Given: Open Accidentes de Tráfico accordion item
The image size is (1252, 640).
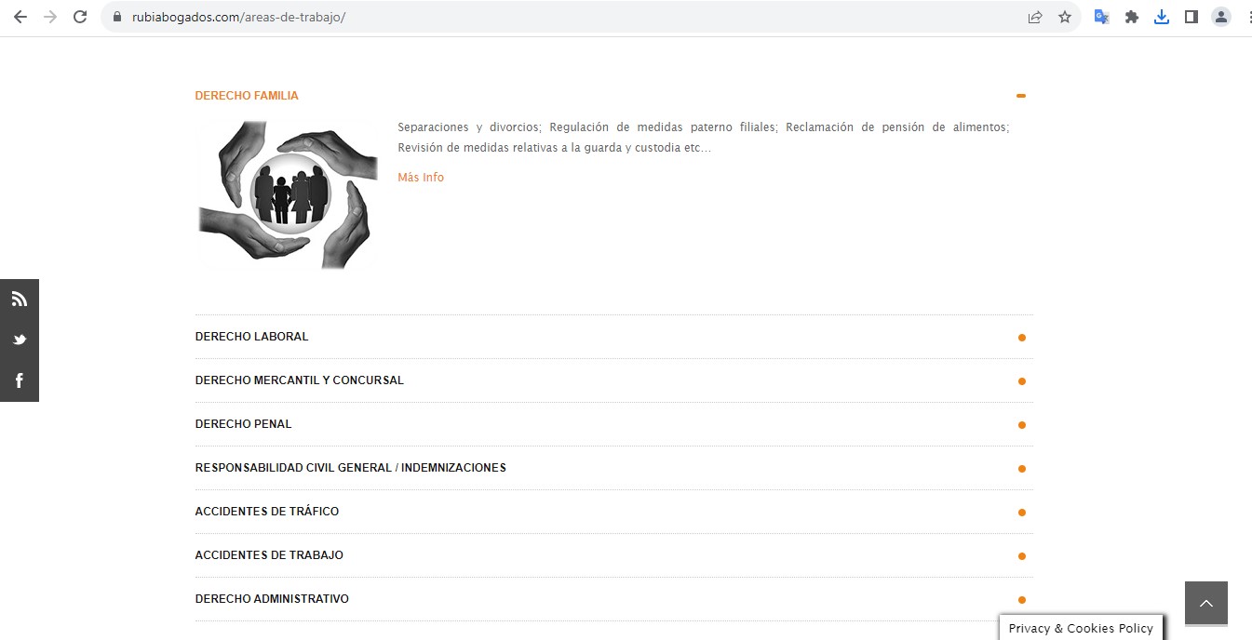Looking at the screenshot, I should pos(266,512).
